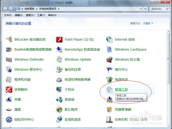The height and width of the screenshot is (129, 172).
Task: Open address bar history dropdown arrow
Action: pyautogui.click(x=141, y=9)
